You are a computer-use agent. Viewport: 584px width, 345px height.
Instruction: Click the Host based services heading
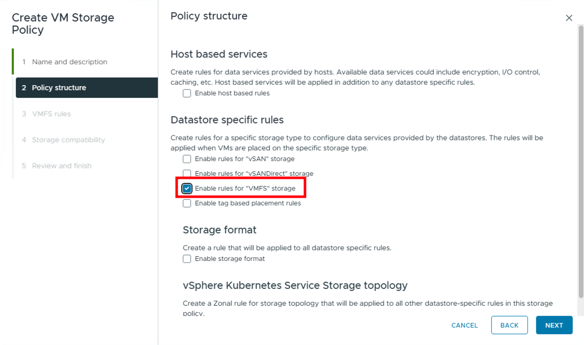[219, 54]
